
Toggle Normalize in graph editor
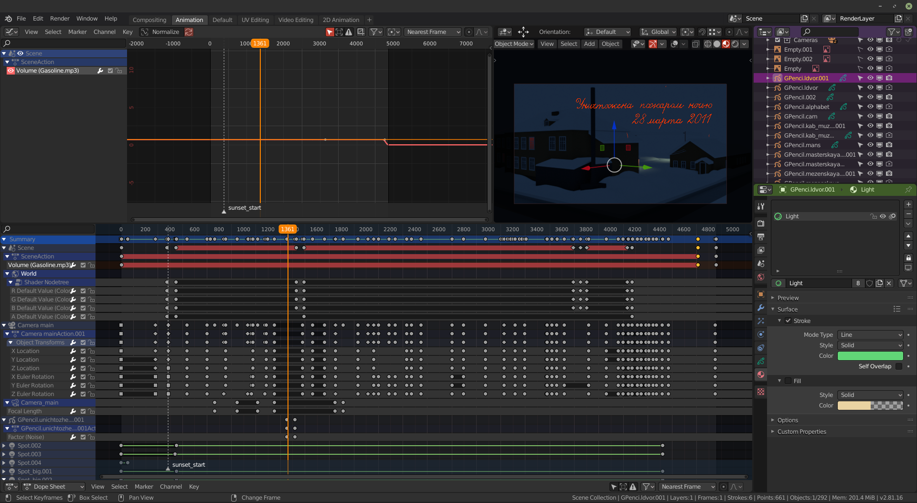pyautogui.click(x=160, y=32)
